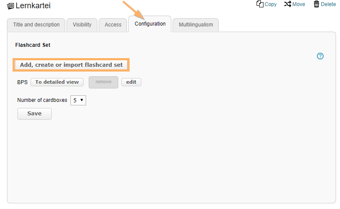
Task: Open the Visibility tab
Action: (x=82, y=25)
